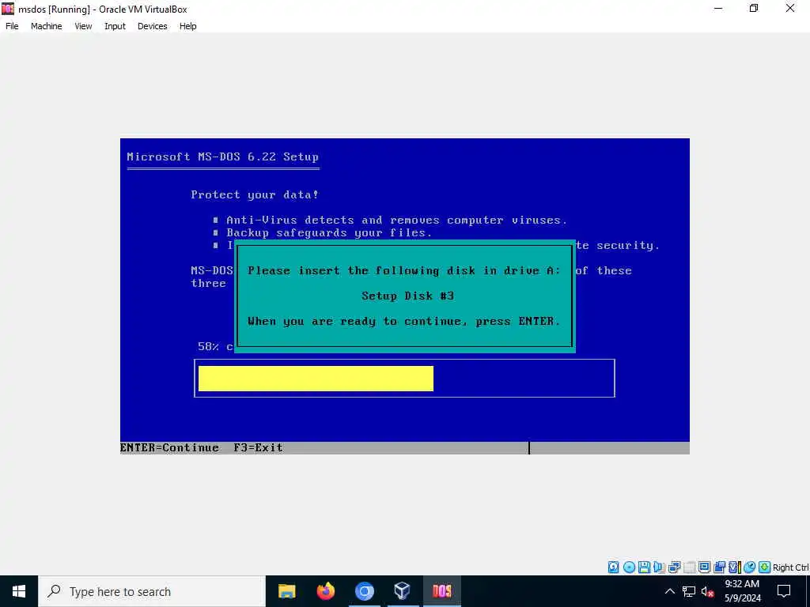Show hidden system tray icons

pyautogui.click(x=669, y=591)
